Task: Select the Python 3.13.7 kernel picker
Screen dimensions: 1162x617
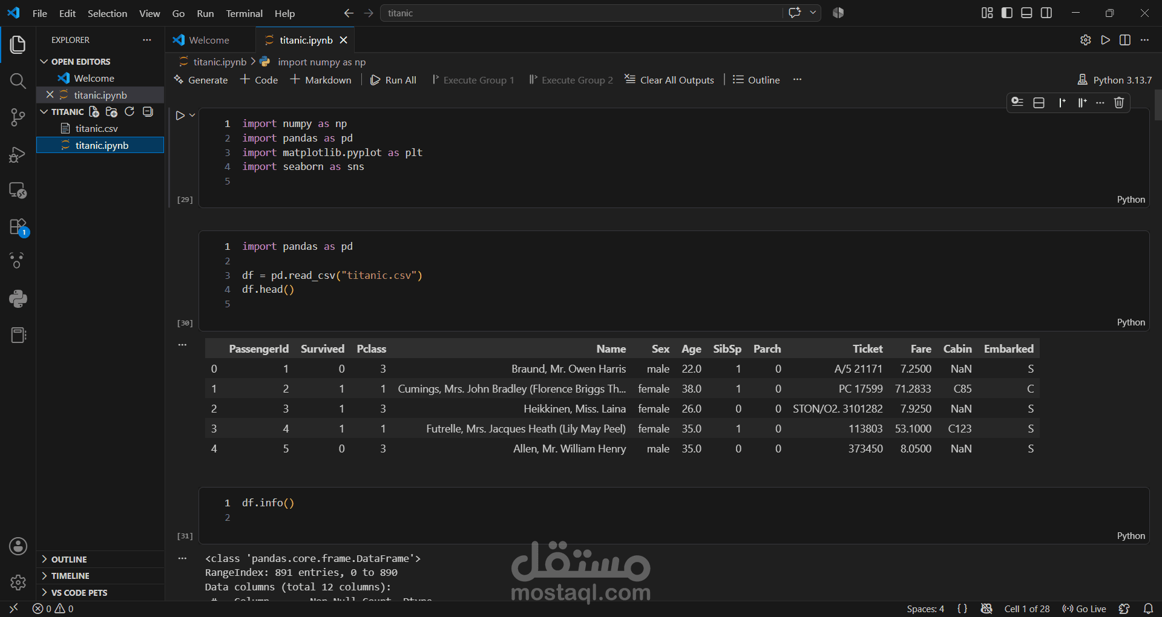Action: point(1115,80)
